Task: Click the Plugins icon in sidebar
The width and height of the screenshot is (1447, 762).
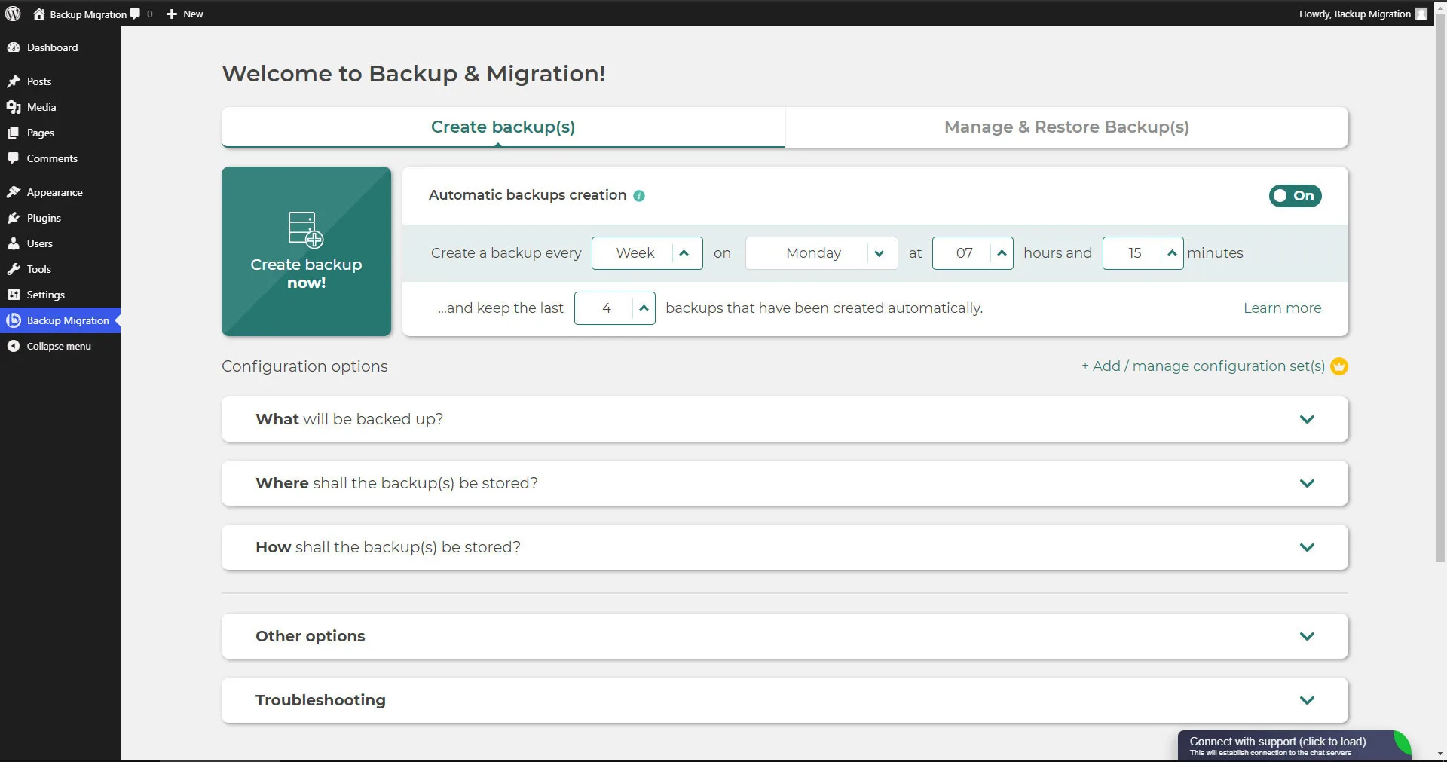Action: pos(14,218)
